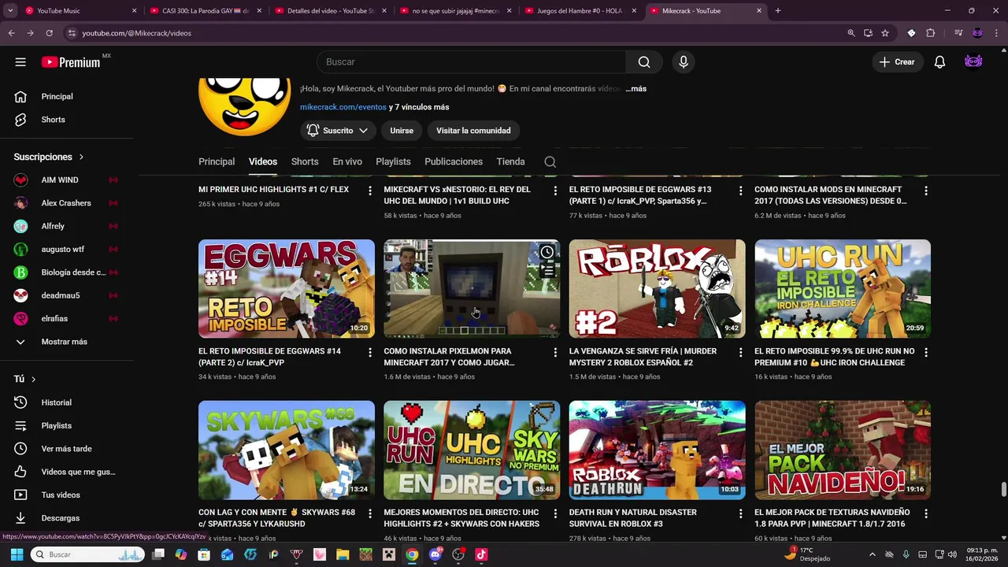
Task: Click the YouTube Premium logo
Action: (71, 62)
